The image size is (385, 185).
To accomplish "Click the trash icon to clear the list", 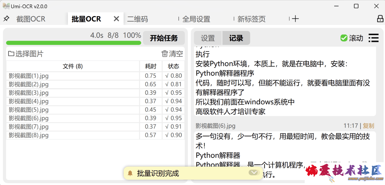I will click(165, 54).
